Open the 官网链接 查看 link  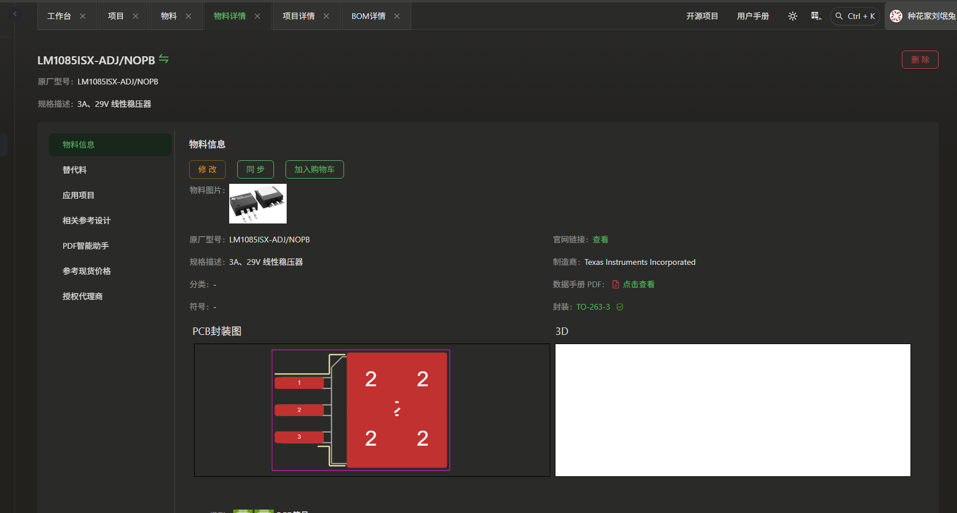[600, 240]
